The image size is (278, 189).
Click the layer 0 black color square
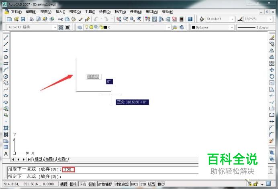click(106, 27)
